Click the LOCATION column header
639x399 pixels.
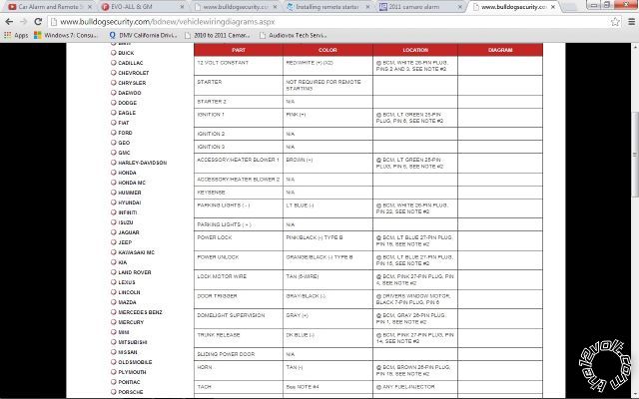415,50
